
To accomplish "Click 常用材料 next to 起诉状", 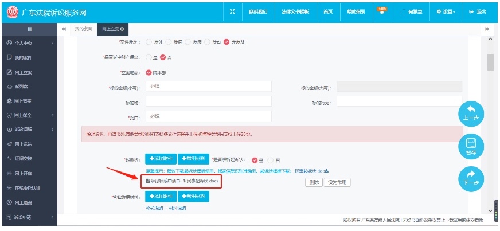I will (x=193, y=159).
